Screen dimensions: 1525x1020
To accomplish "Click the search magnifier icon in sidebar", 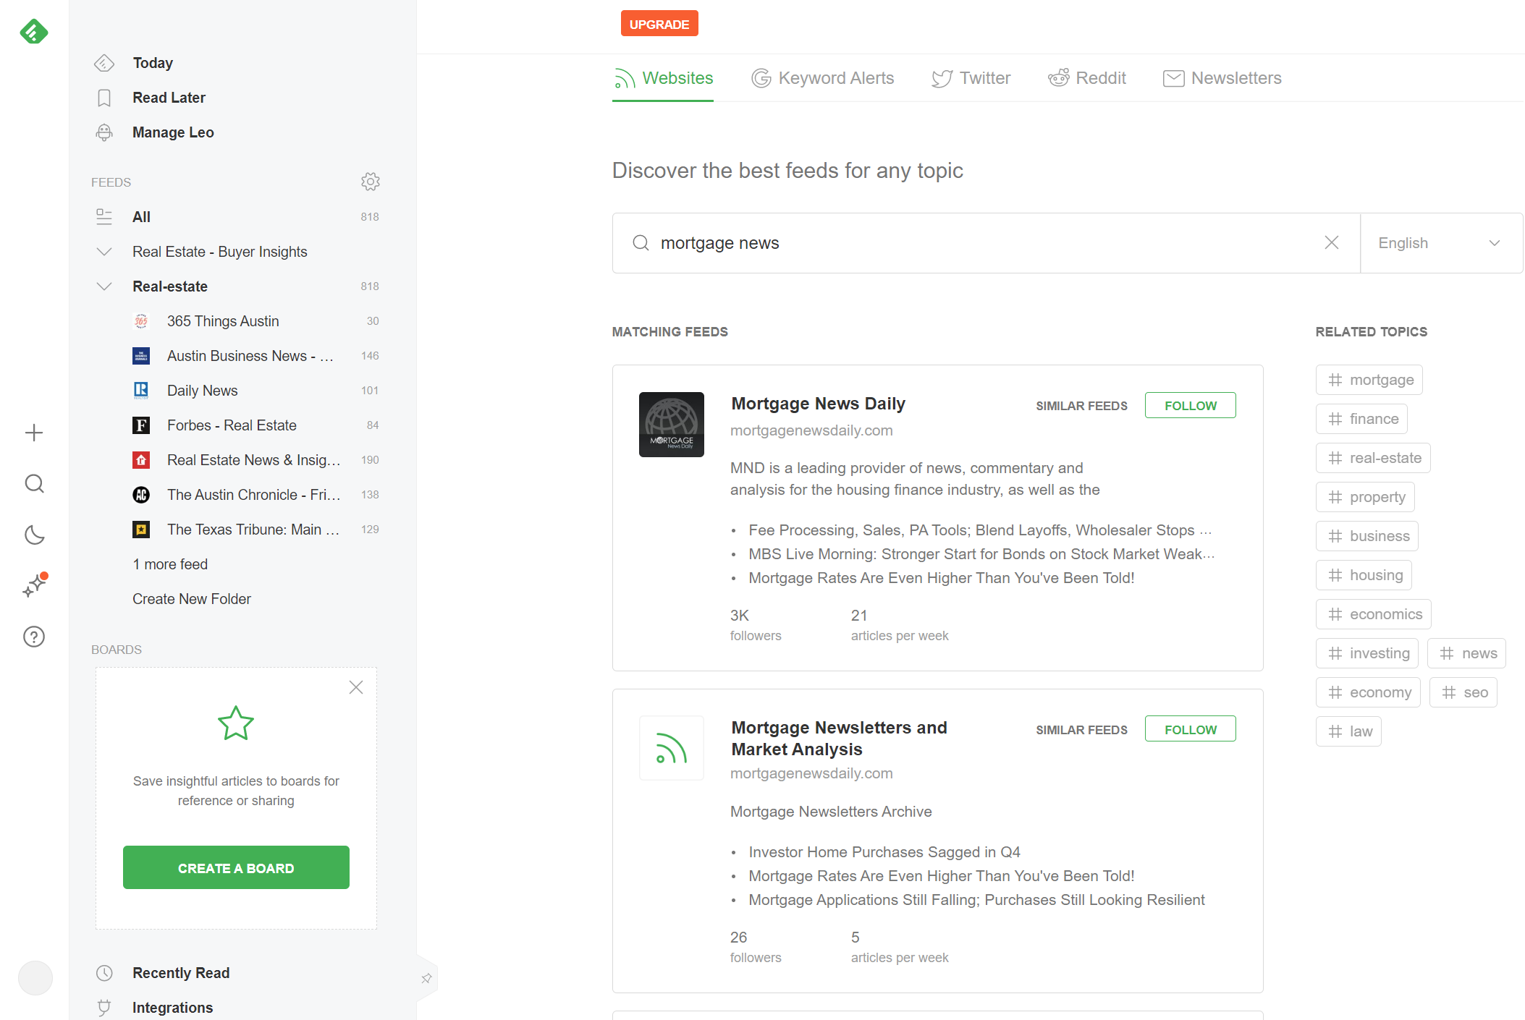I will [x=34, y=484].
